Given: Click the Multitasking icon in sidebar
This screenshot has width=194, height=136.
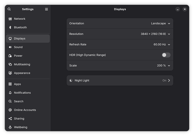Looking at the screenshot, I should 10,64.
